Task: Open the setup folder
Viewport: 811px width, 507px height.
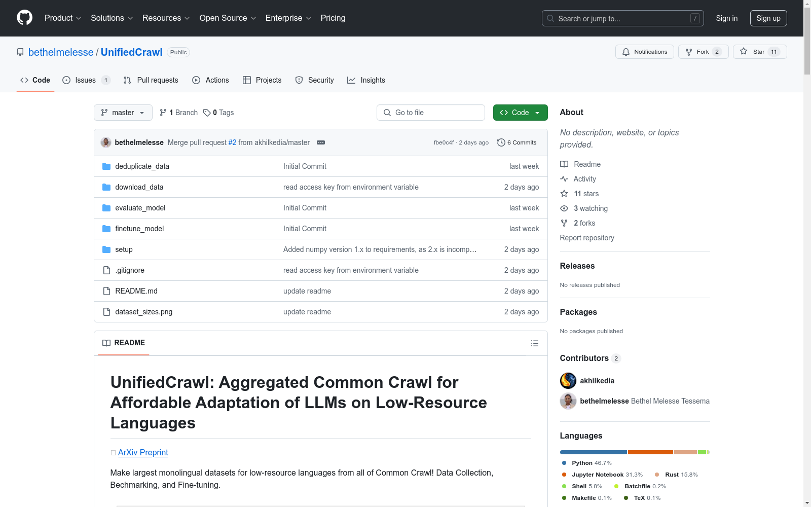Action: pyautogui.click(x=124, y=249)
